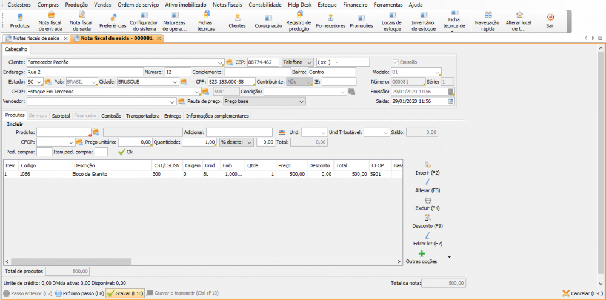Open the Clientes toolbar icon
The height and width of the screenshot is (300, 606).
click(x=237, y=21)
